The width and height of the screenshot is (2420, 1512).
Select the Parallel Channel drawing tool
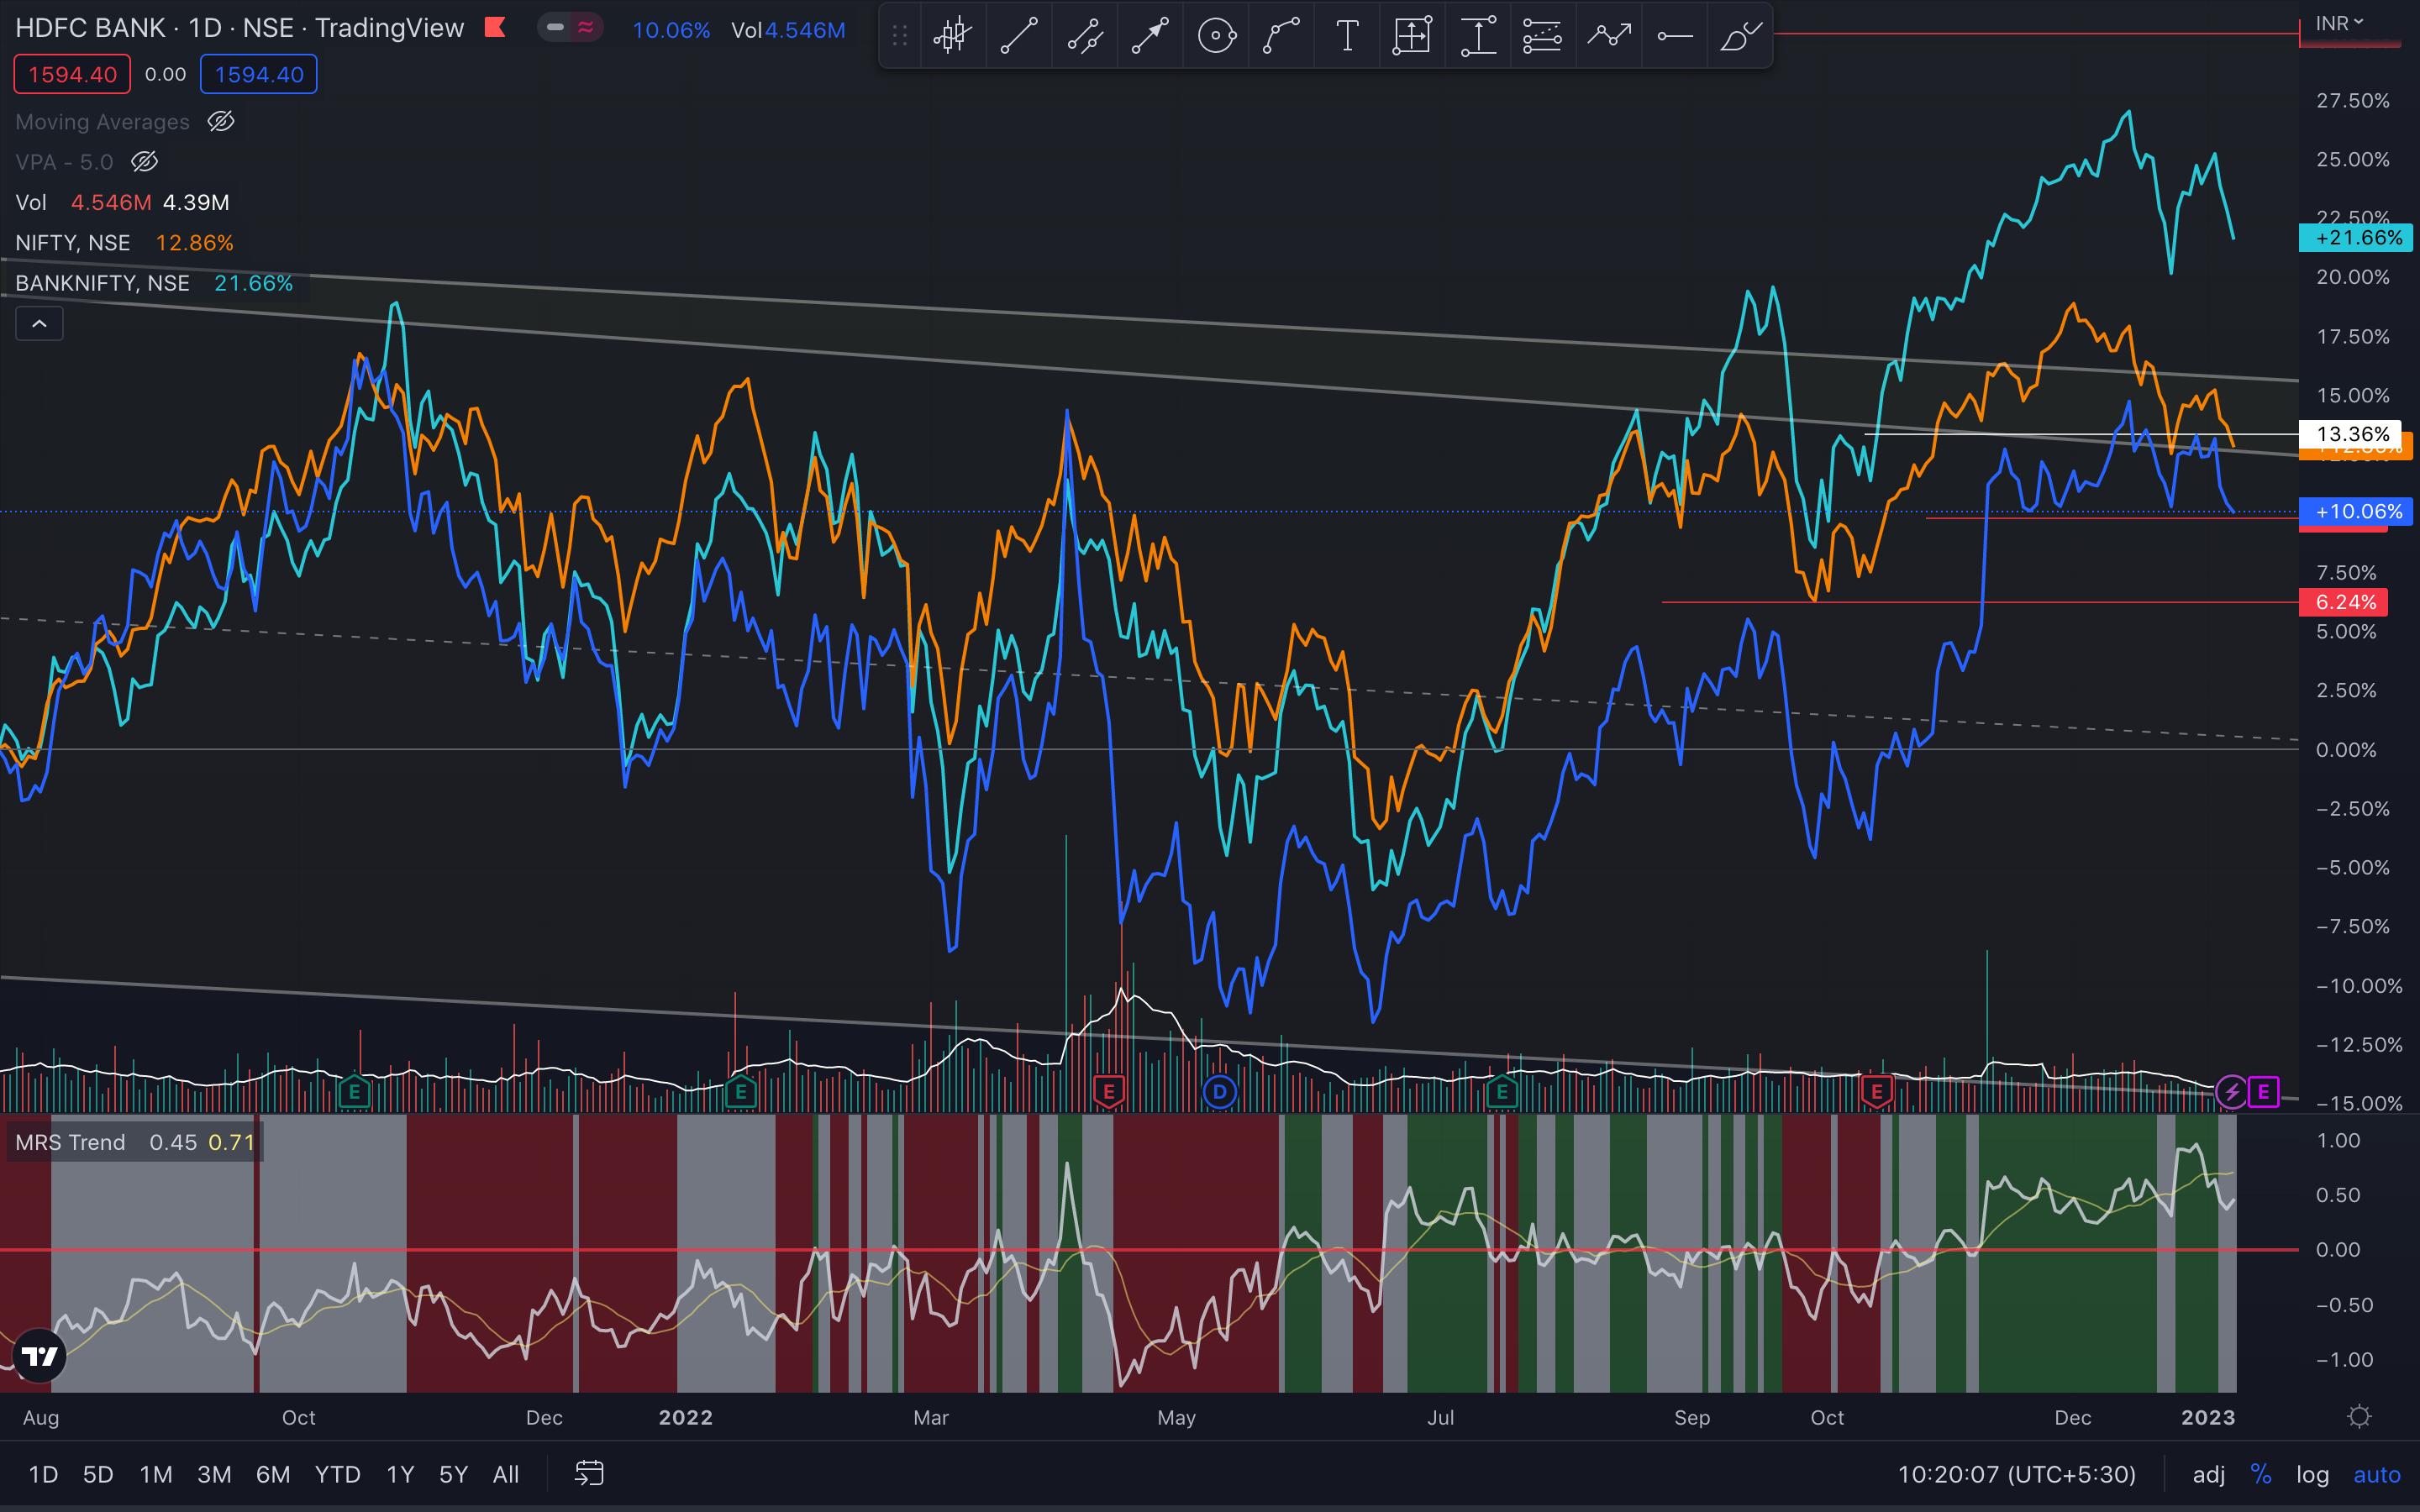click(x=1084, y=37)
